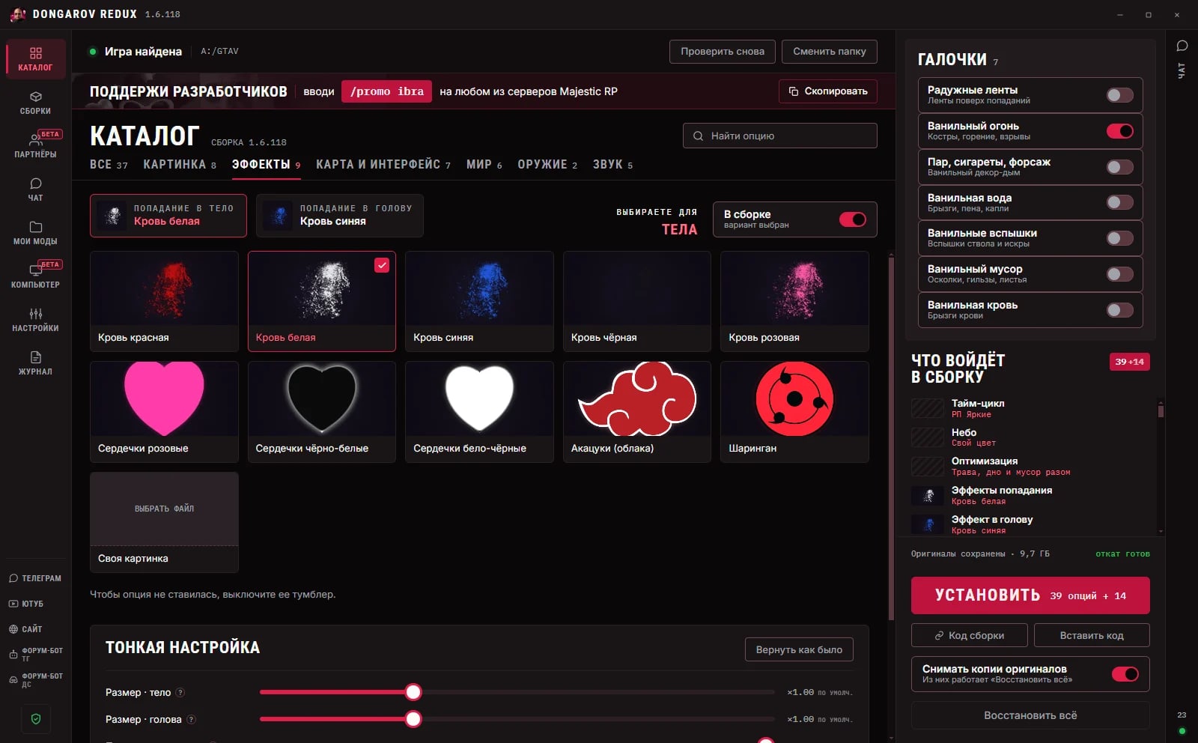Click Код сборки button
The width and height of the screenshot is (1198, 743).
tap(970, 635)
